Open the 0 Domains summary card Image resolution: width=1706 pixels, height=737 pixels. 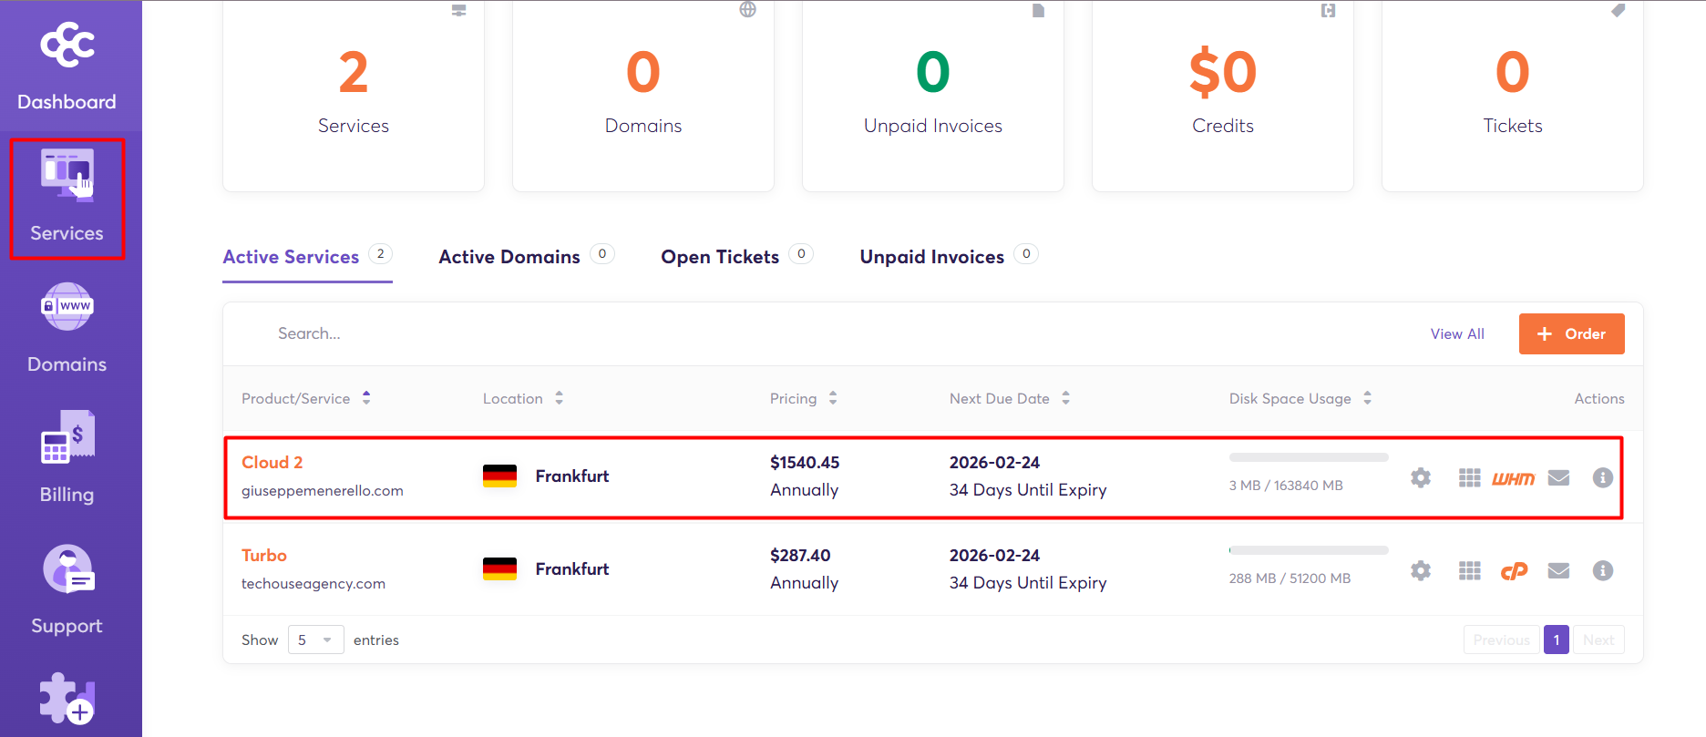[643, 96]
